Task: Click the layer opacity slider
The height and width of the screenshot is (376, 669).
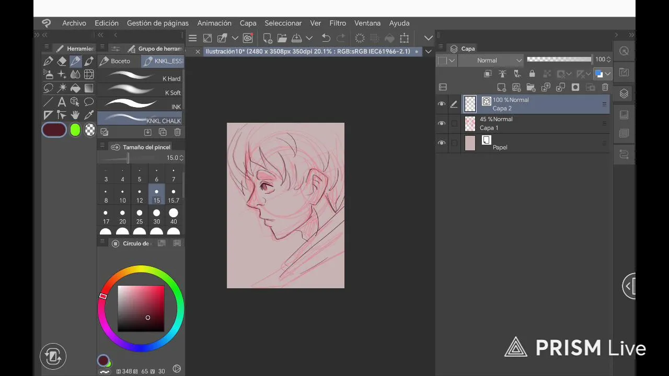Action: coord(559,60)
